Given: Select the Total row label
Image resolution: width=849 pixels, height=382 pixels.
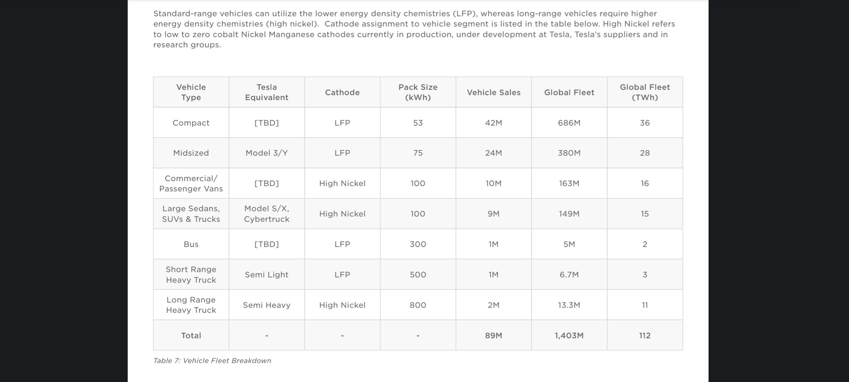Looking at the screenshot, I should coord(191,336).
